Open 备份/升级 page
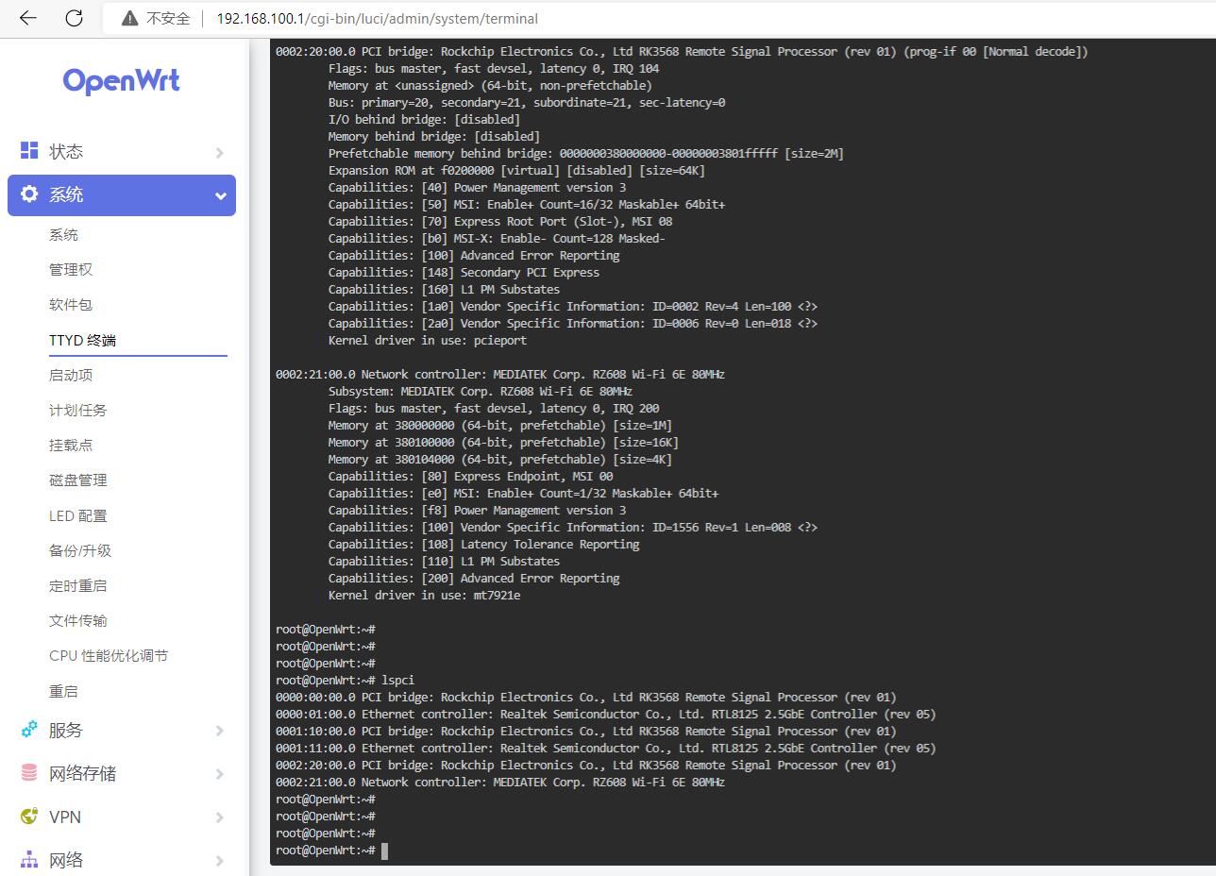This screenshot has height=876, width=1216. point(80,550)
